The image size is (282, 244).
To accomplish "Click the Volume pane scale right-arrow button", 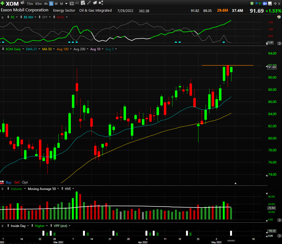I will click(279, 220).
